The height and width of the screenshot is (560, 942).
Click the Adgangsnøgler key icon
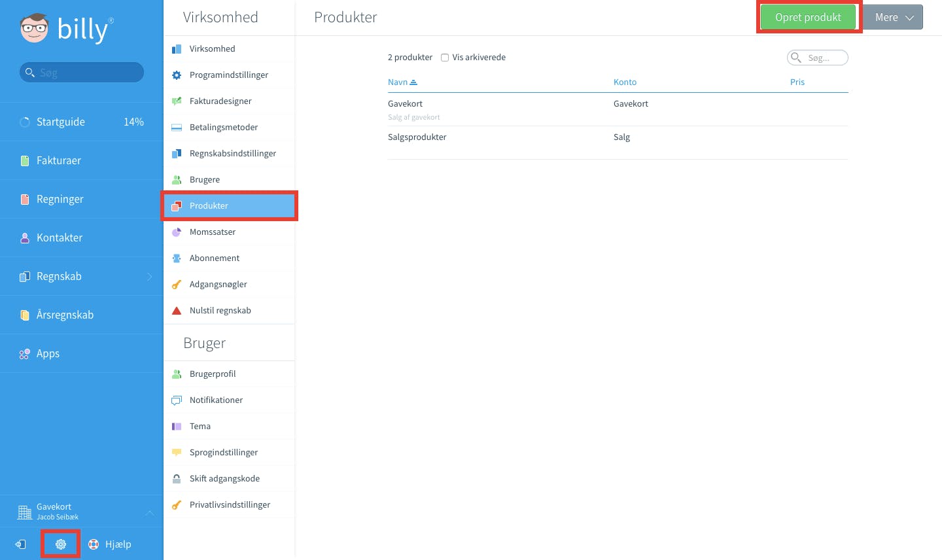pyautogui.click(x=177, y=285)
